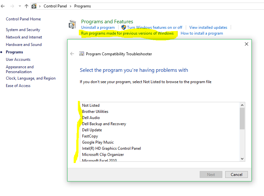Open User Accounts category
This screenshot has height=196, width=264.
click(x=18, y=60)
